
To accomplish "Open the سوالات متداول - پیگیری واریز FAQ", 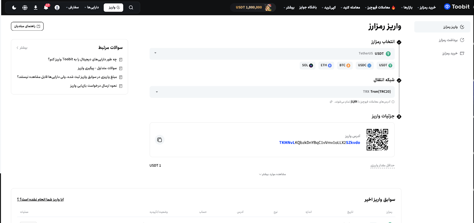I will click(100, 68).
